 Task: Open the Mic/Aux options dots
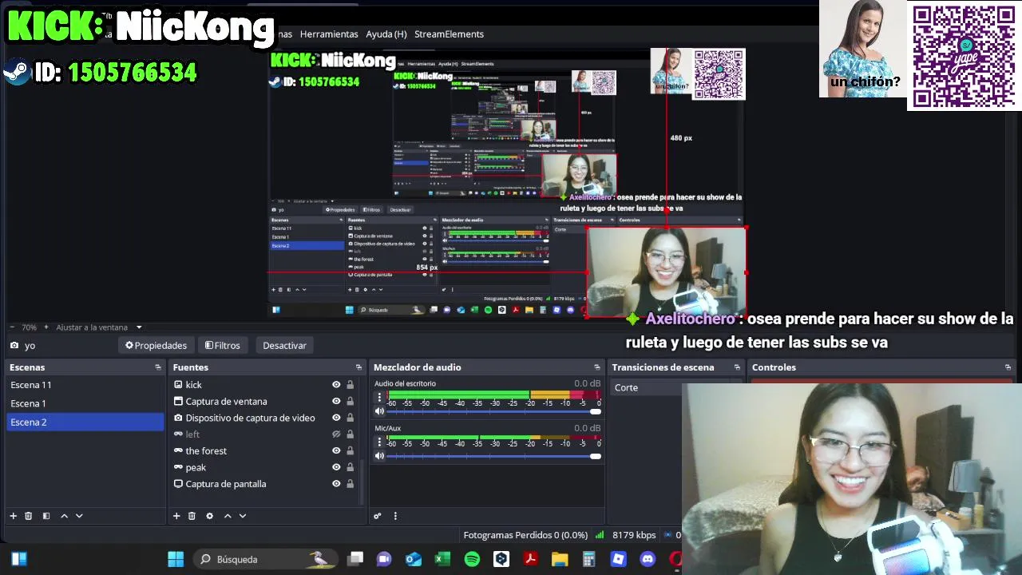379,442
